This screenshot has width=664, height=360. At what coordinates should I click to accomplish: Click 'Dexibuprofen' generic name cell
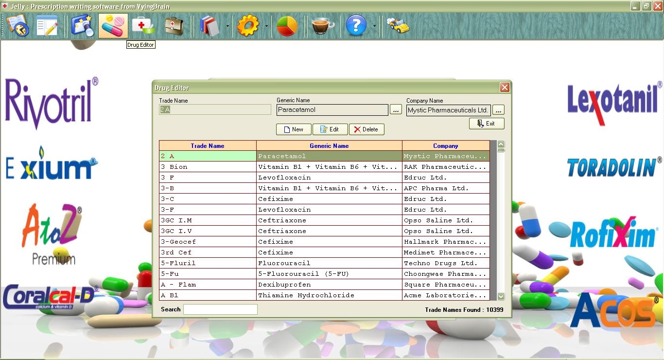click(x=329, y=285)
